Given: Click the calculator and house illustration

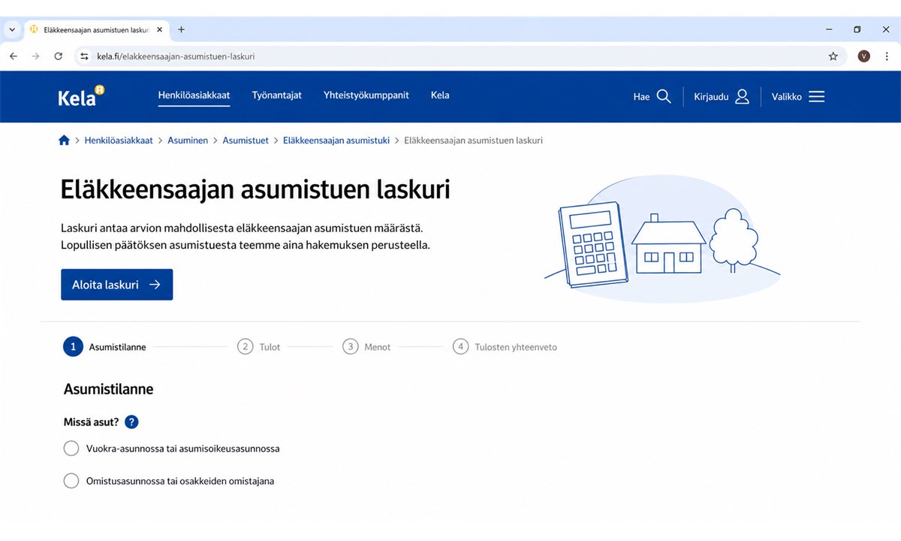Looking at the screenshot, I should (x=662, y=240).
